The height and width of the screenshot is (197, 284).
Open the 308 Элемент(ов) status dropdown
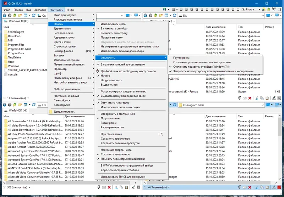[x=29, y=187]
